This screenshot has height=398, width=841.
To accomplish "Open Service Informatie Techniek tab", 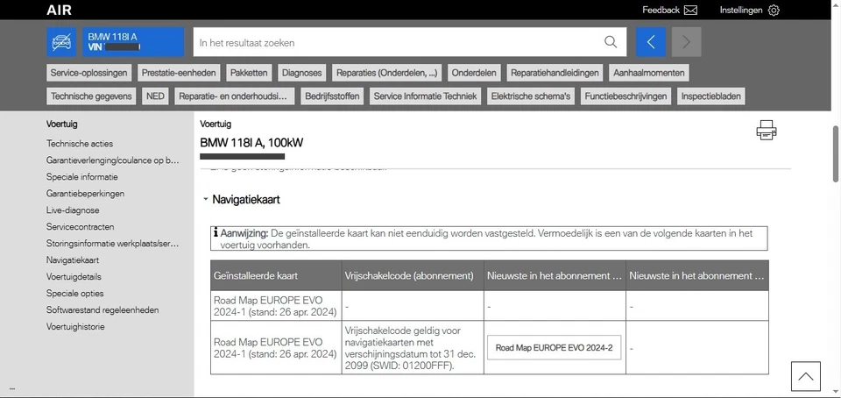I will 426,96.
